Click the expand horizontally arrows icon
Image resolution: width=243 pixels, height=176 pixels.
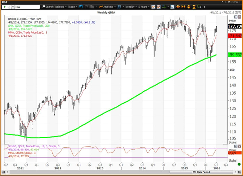[178, 7]
